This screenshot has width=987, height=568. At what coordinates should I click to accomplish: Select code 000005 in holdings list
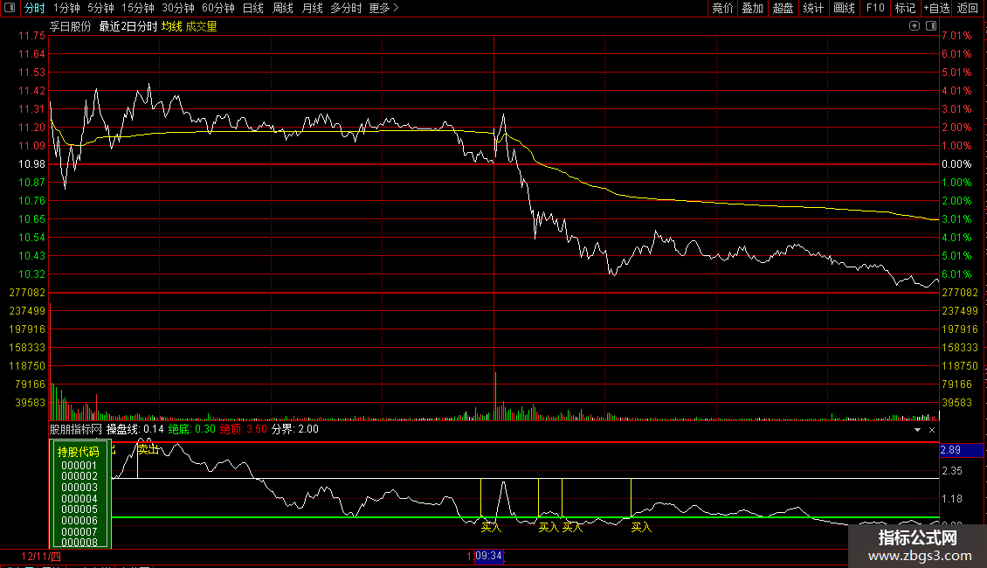pos(79,509)
